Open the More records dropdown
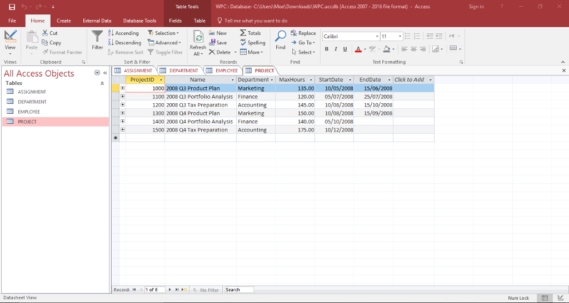Viewport: 569px width, 303px height. pyautogui.click(x=252, y=52)
